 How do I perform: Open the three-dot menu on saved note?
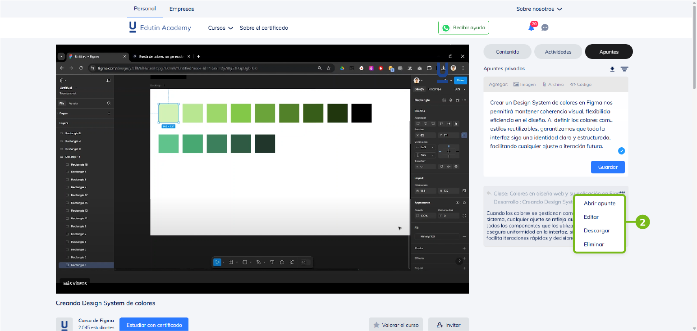[622, 192]
